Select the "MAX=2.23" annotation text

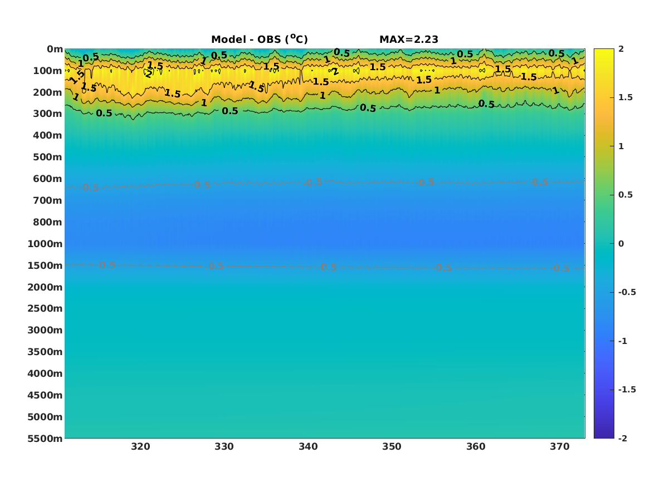click(x=409, y=40)
